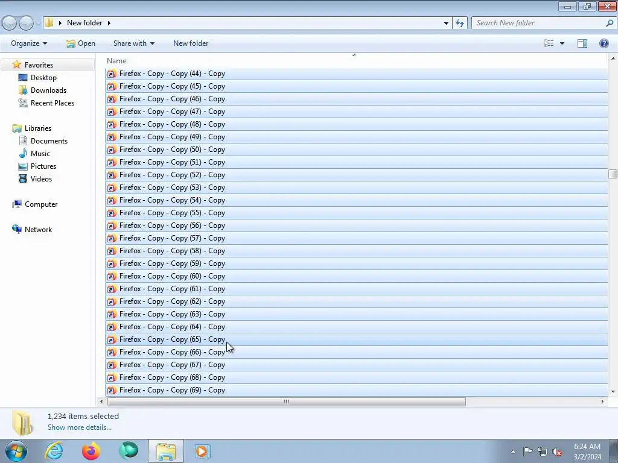Select Firefox - Copy - Copy (69) - Copy
This screenshot has width=618, height=463.
click(x=357, y=390)
